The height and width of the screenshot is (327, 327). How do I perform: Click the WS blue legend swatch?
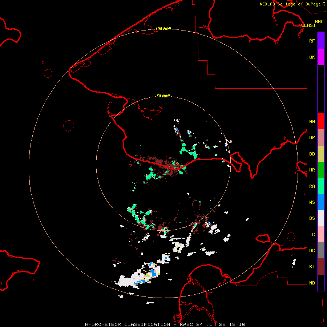click(321, 202)
